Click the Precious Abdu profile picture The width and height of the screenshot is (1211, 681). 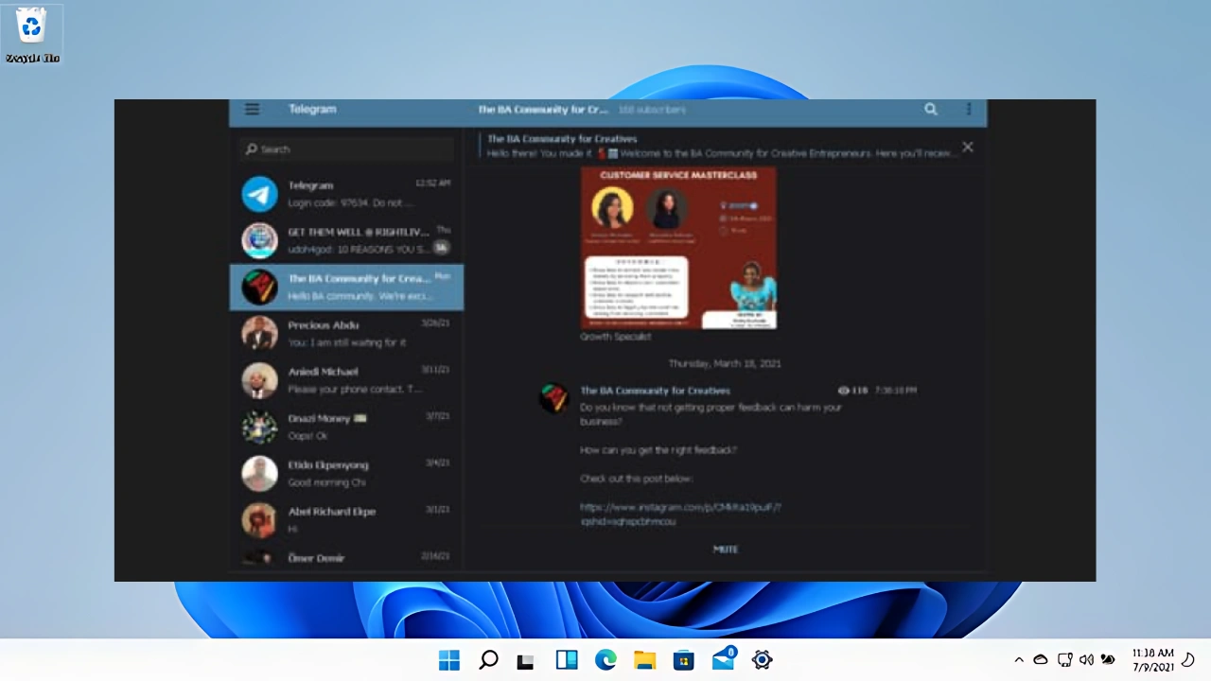click(x=259, y=333)
